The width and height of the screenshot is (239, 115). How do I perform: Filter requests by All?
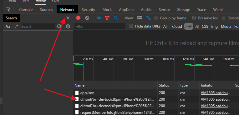click(x=165, y=27)
